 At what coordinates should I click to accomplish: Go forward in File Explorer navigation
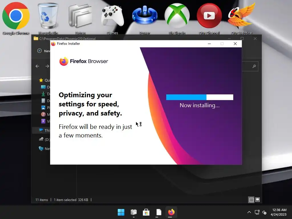coord(47,66)
